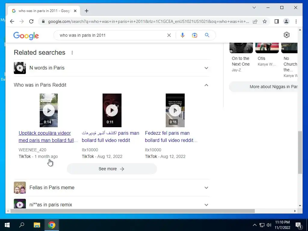This screenshot has width=308, height=231.
Task: Click the page vertical scrollbar thumb
Action: tap(300, 152)
